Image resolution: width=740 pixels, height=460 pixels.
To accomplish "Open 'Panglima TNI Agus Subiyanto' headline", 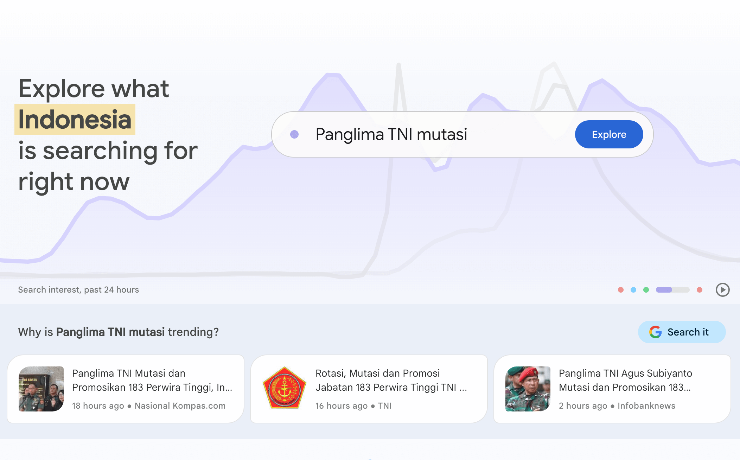I will tap(625, 380).
